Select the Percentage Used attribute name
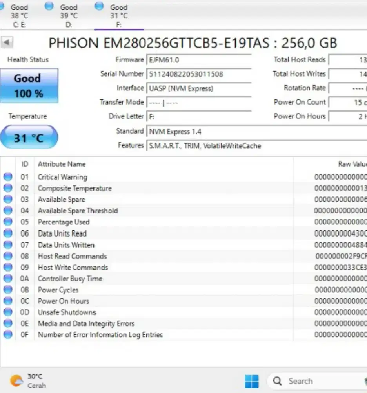The width and height of the screenshot is (367, 393). click(x=64, y=222)
